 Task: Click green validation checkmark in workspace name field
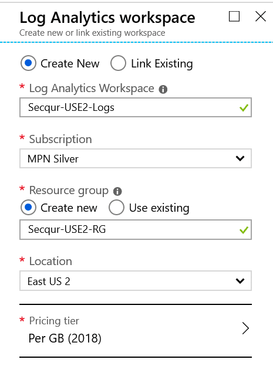244,108
